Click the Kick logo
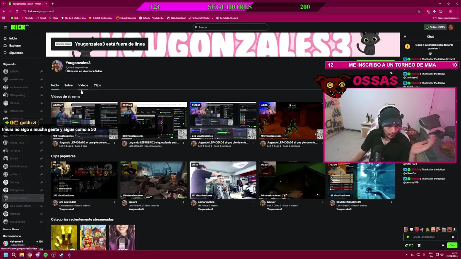Screen dimensions: 461x259 (x=19, y=27)
